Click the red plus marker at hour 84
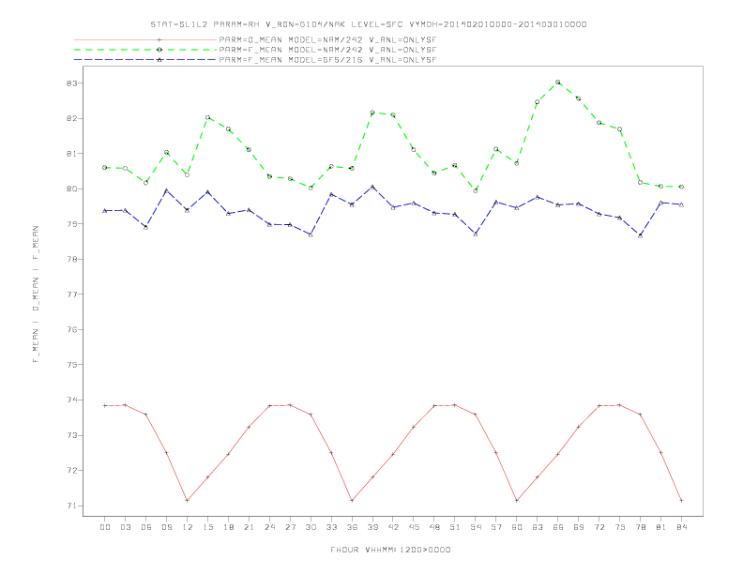The height and width of the screenshot is (574, 743). tap(682, 501)
